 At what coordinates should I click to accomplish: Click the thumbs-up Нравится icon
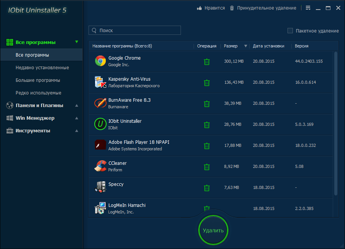pyautogui.click(x=199, y=8)
